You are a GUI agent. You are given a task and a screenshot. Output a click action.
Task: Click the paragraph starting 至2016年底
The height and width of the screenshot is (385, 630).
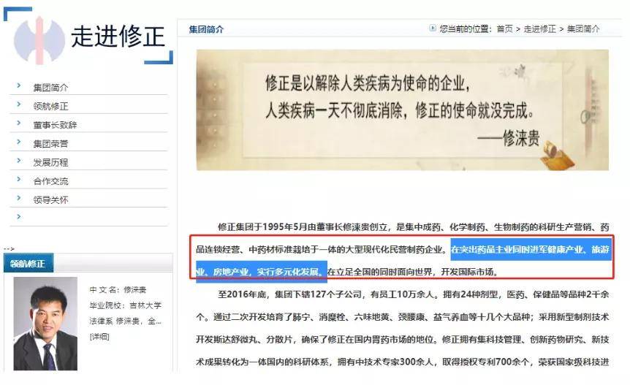[x=402, y=328]
